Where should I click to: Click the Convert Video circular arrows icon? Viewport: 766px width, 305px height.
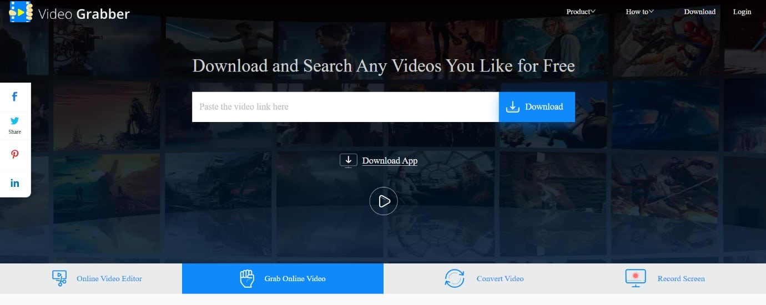click(x=455, y=278)
